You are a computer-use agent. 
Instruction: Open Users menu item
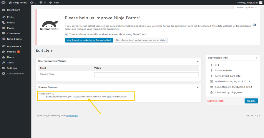(10, 57)
